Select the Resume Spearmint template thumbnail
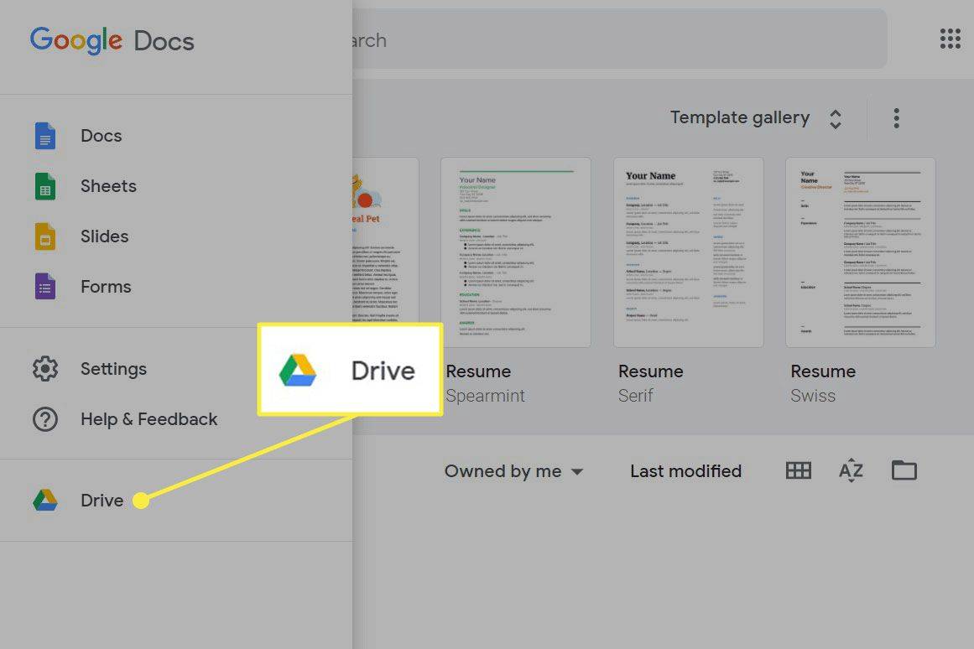The width and height of the screenshot is (974, 649). 516,252
